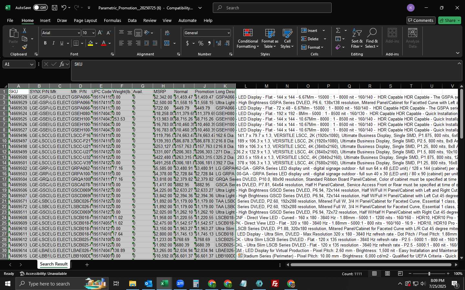This screenshot has width=465, height=290.
Task: Click the Insert Function fx icon
Action: 62,64
